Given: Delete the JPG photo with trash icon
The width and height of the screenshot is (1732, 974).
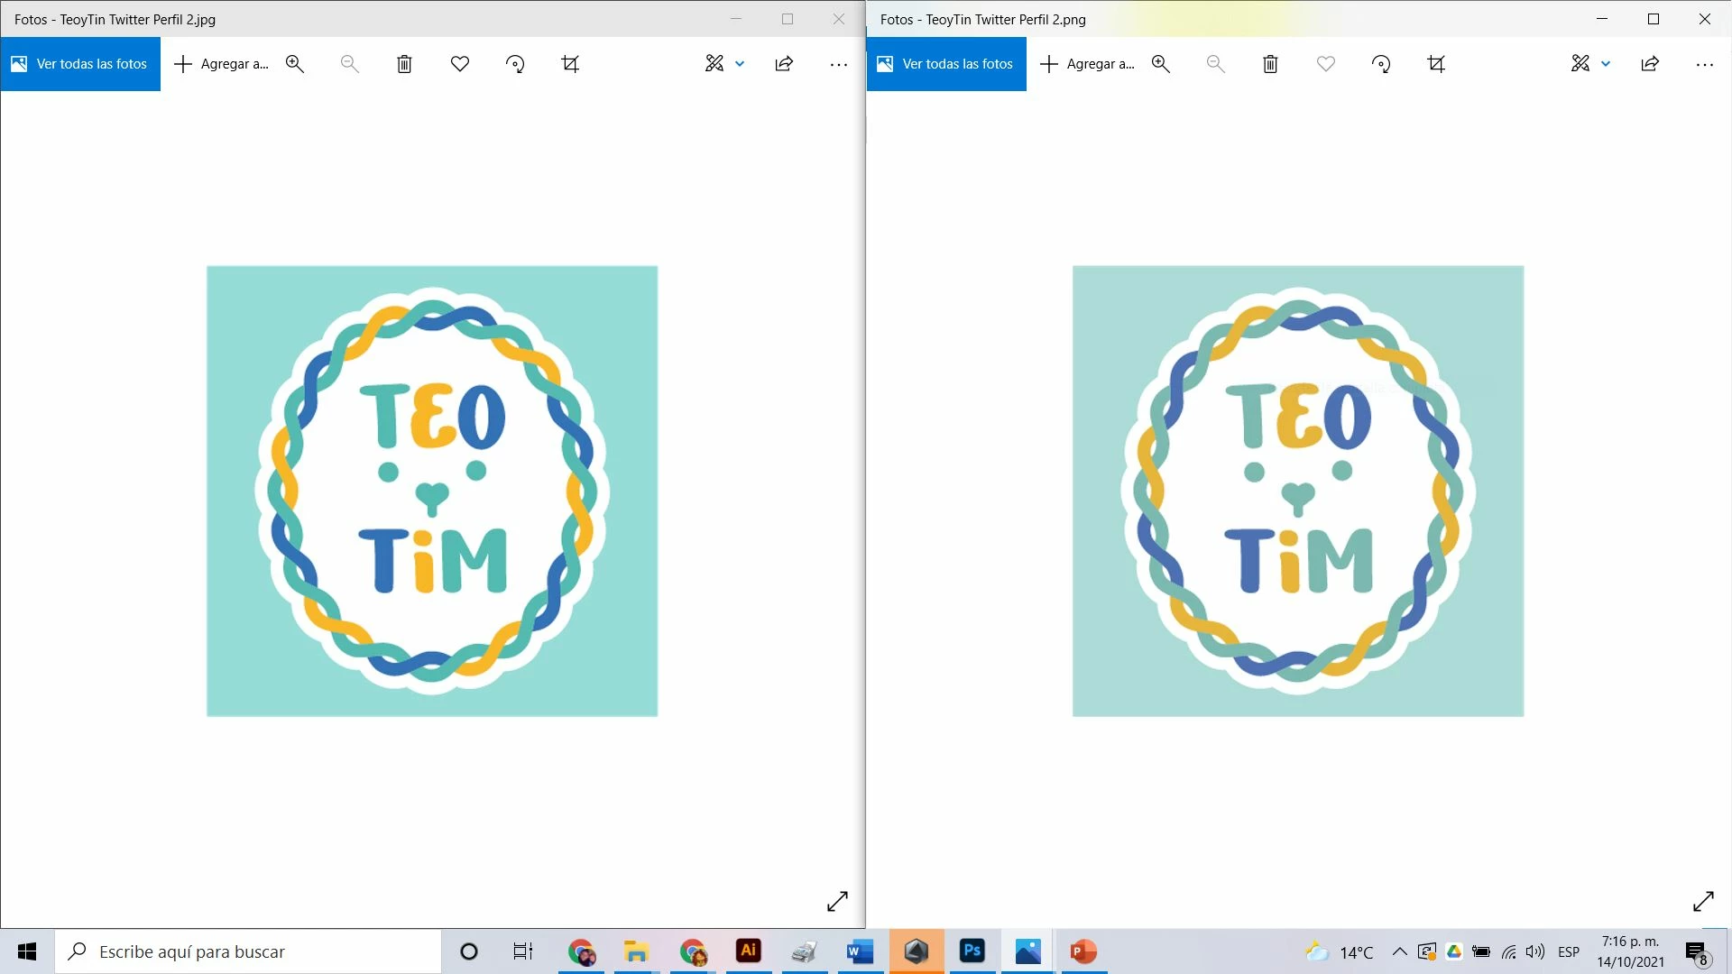Looking at the screenshot, I should pos(404,64).
